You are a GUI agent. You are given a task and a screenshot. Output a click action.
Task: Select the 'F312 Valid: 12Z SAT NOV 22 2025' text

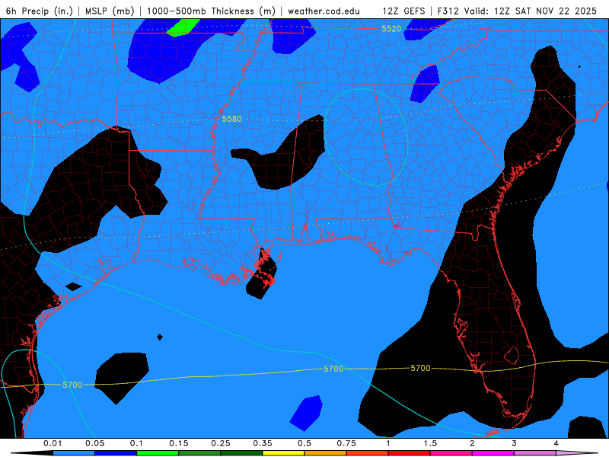[x=517, y=11]
